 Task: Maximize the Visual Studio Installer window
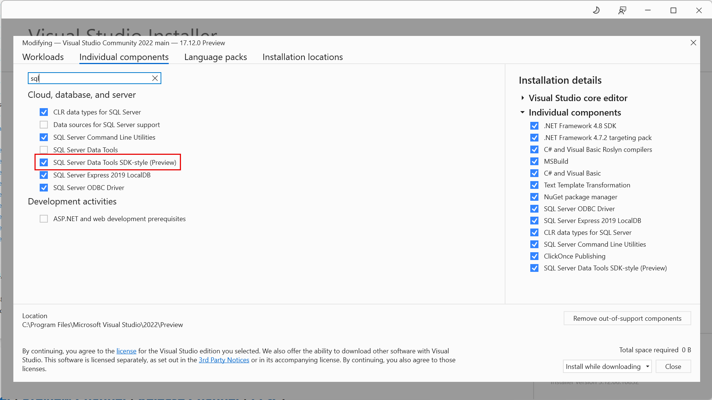(673, 10)
